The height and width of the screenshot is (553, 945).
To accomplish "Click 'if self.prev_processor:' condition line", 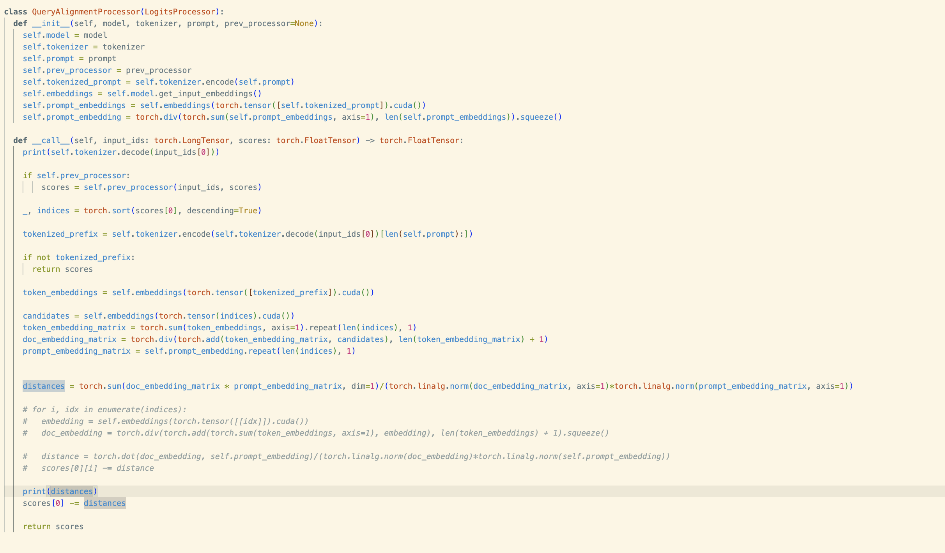I will point(76,175).
